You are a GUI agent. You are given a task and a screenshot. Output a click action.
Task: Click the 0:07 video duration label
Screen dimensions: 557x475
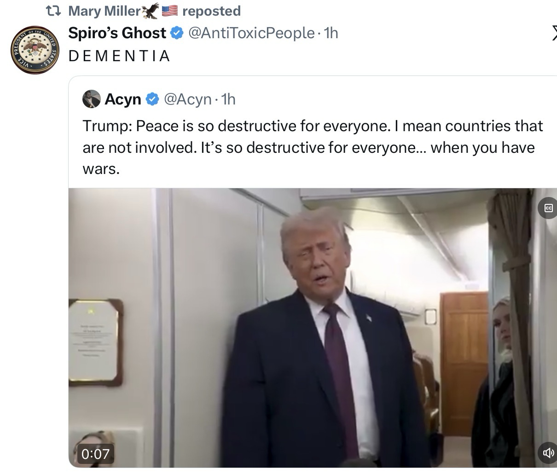pos(95,454)
